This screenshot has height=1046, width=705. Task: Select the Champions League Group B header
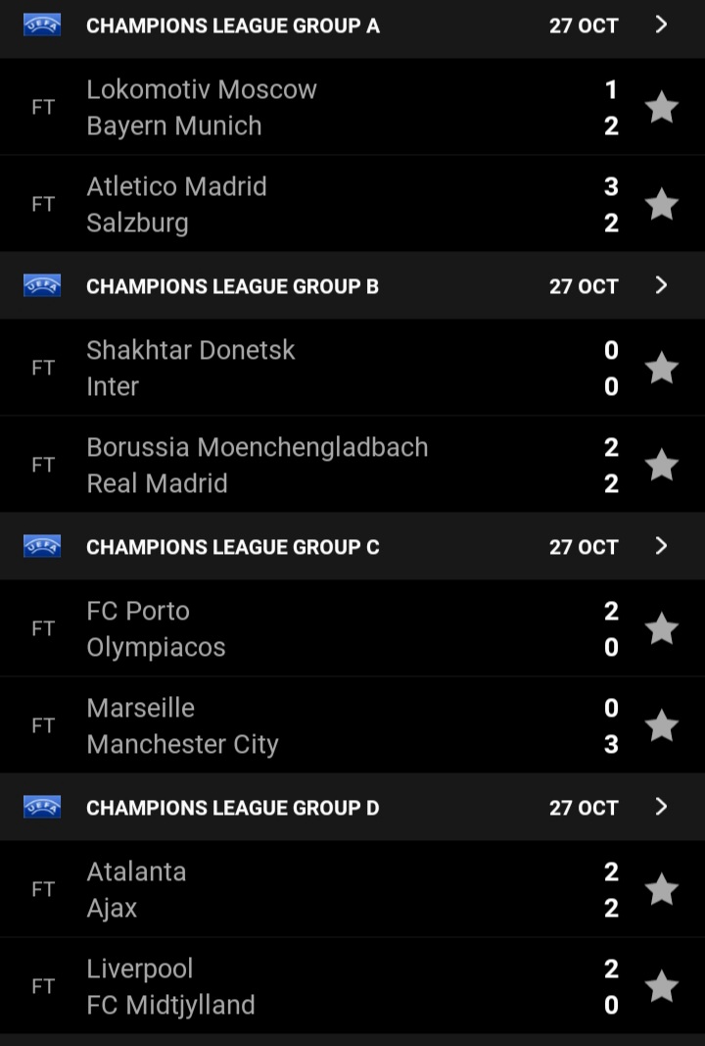pos(352,285)
